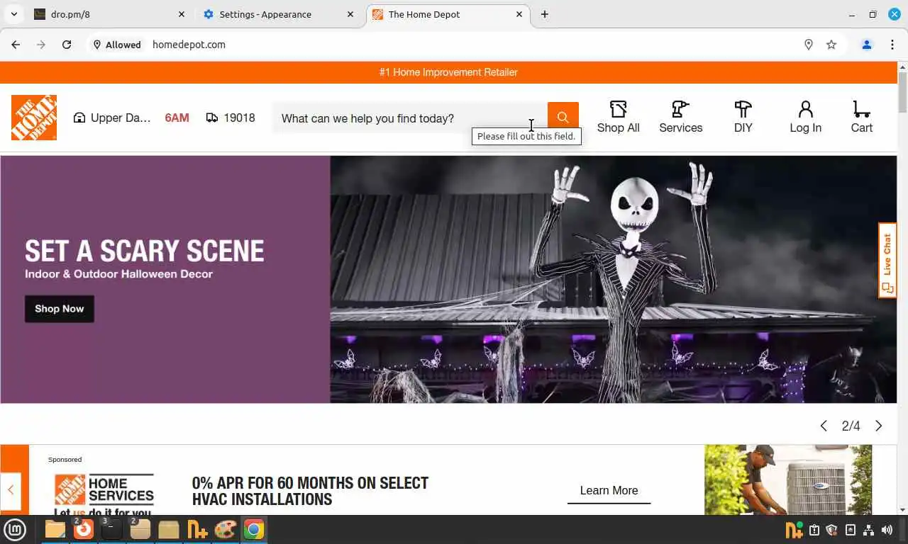Open a new browser tab
This screenshot has width=908, height=544.
(544, 14)
